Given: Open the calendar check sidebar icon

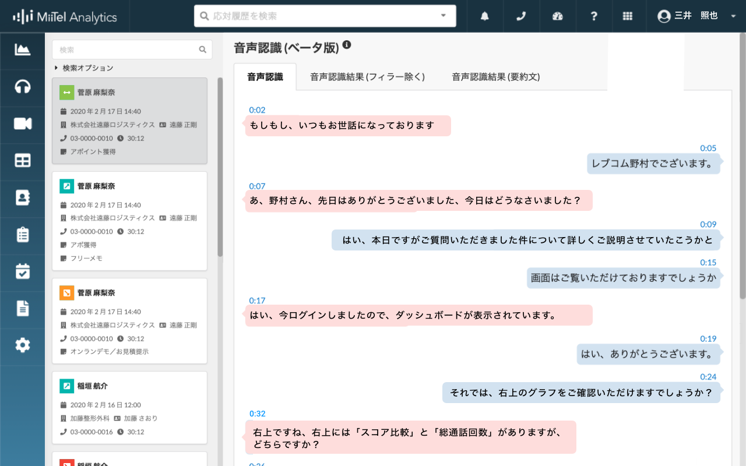Looking at the screenshot, I should (22, 271).
